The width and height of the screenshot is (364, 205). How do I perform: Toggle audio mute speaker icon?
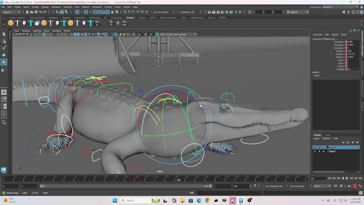pos(350,186)
